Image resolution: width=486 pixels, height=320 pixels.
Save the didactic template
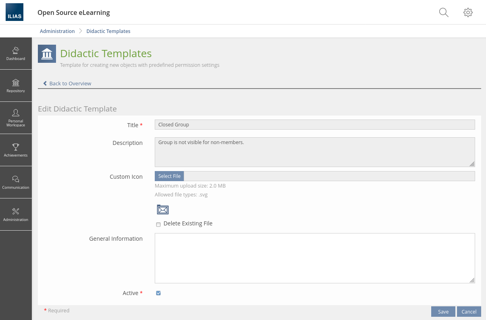pos(443,312)
